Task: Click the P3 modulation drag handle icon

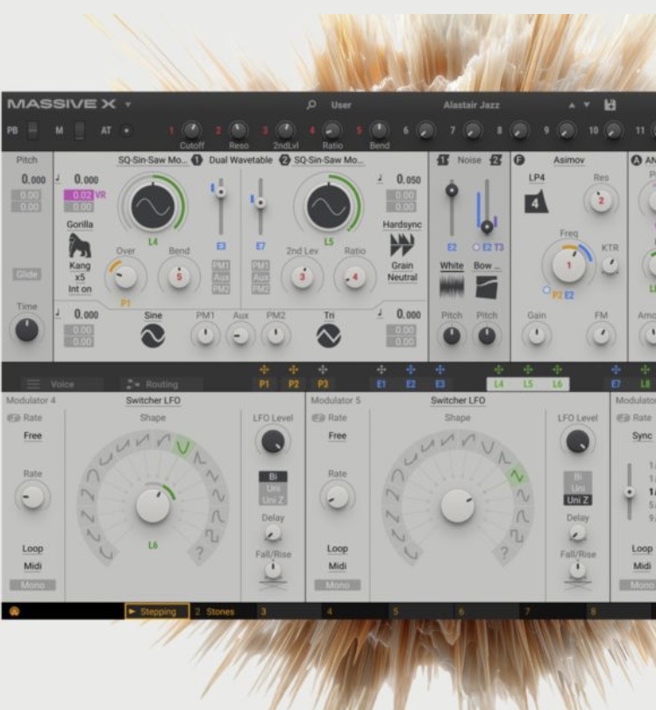Action: [x=323, y=370]
